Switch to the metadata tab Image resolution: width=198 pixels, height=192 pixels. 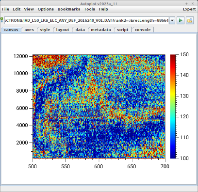pos(101,30)
